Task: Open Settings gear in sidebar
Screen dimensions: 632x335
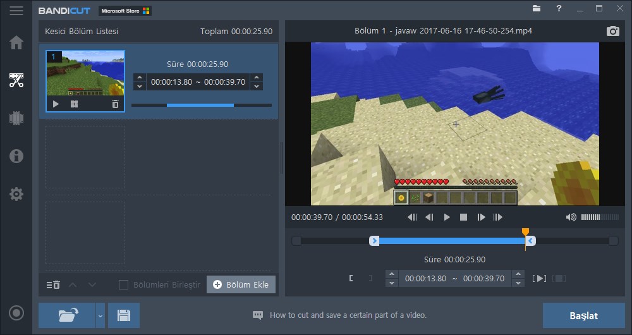Action: click(x=16, y=194)
